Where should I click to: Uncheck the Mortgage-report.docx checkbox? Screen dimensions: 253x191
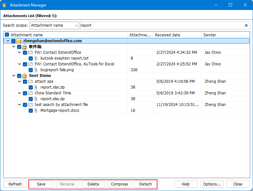pyautogui.click(x=31, y=110)
